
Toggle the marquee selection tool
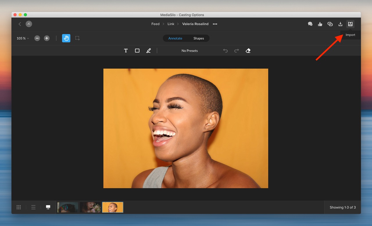(77, 38)
